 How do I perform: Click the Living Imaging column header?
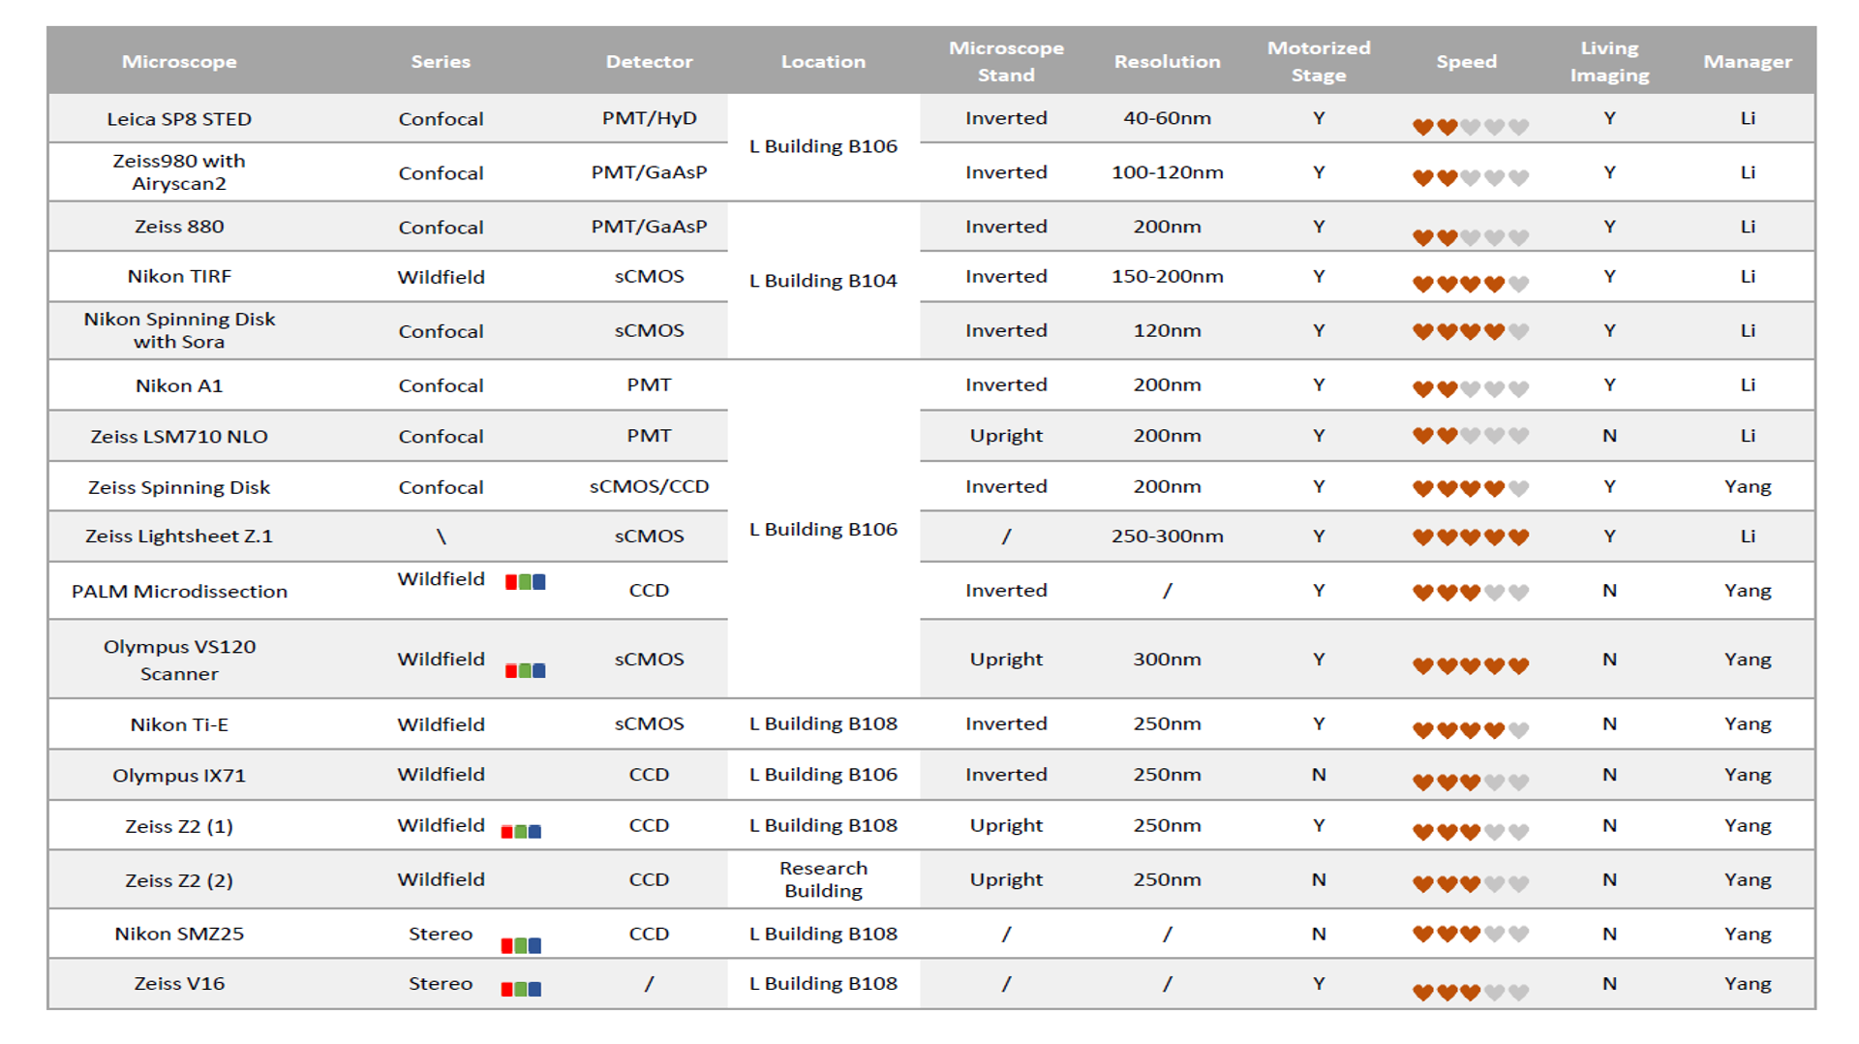[x=1609, y=61]
